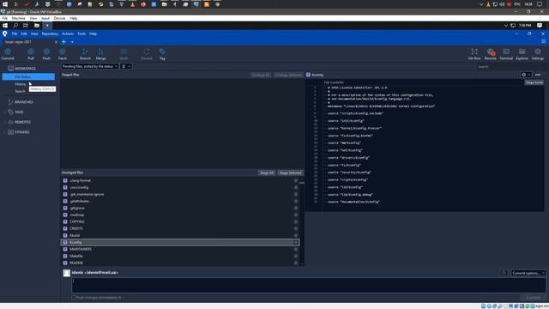Image resolution: width=549 pixels, height=309 pixels.
Task: Open guest File Explorer taskbar icon
Action: (x=36, y=25)
